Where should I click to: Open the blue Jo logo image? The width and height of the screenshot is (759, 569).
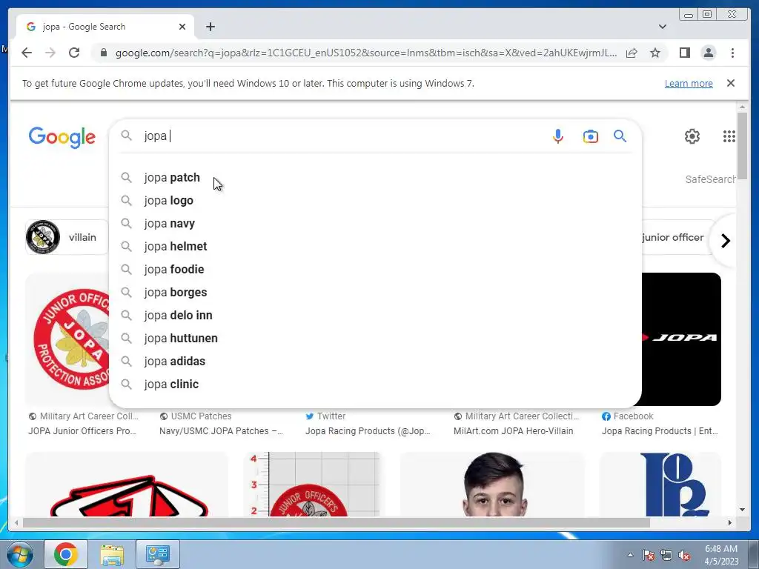pyautogui.click(x=660, y=485)
